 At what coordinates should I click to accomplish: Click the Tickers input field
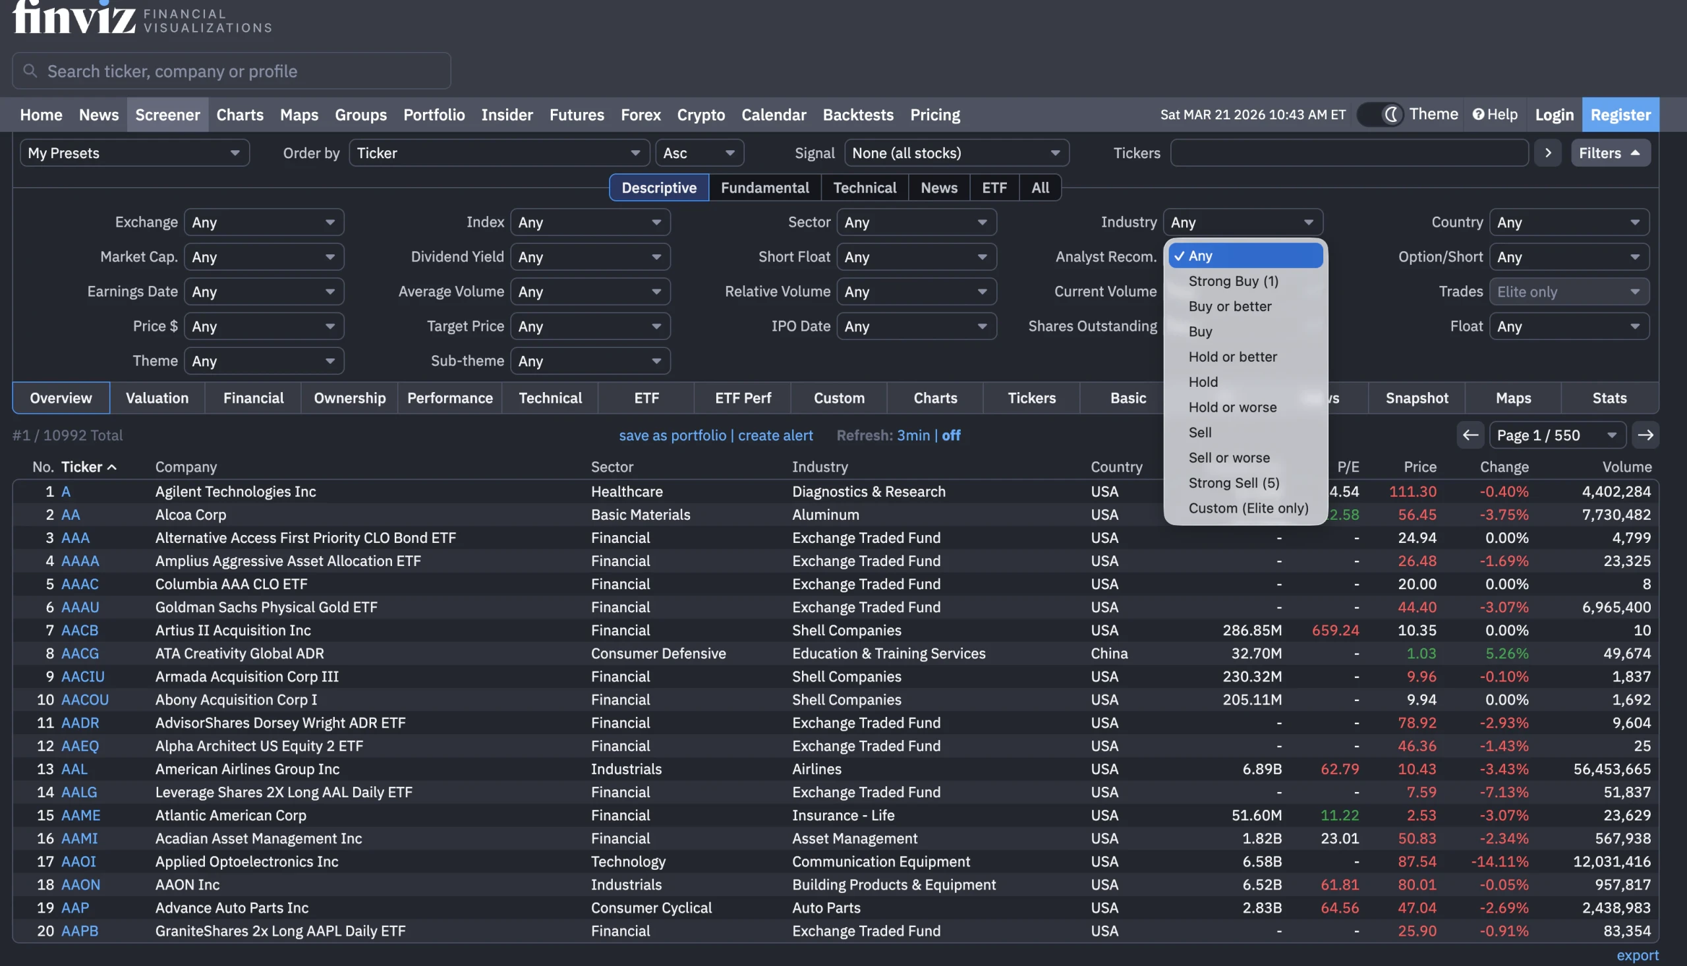click(x=1349, y=153)
